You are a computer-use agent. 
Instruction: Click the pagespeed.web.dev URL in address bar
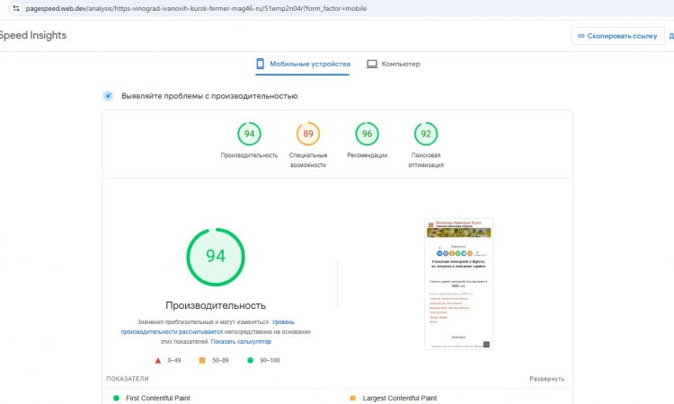[196, 8]
